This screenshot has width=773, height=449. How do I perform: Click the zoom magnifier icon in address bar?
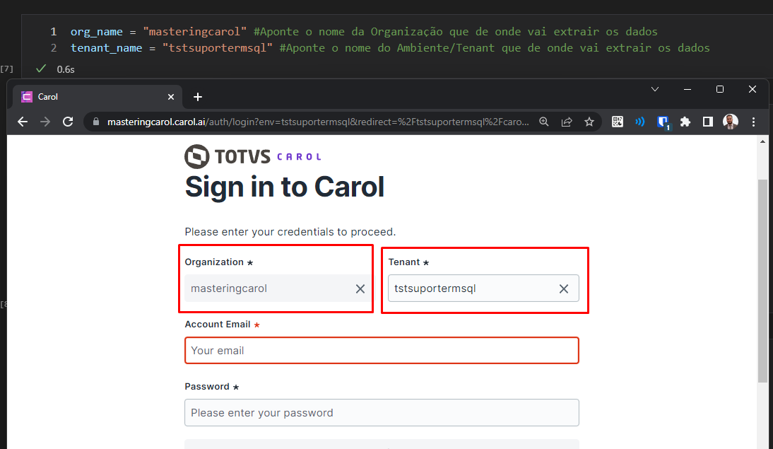coord(544,122)
